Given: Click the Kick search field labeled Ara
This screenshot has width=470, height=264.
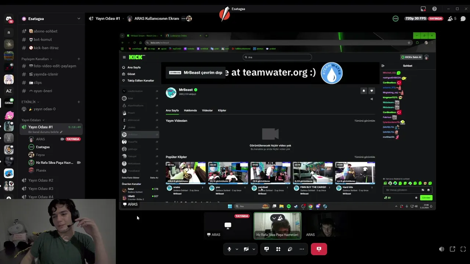Looking at the screenshot, I should (x=277, y=57).
